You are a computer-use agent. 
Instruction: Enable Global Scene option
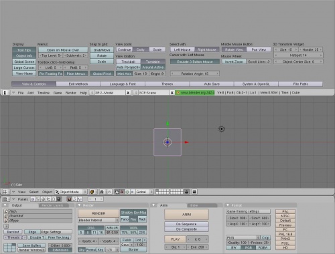point(24,61)
